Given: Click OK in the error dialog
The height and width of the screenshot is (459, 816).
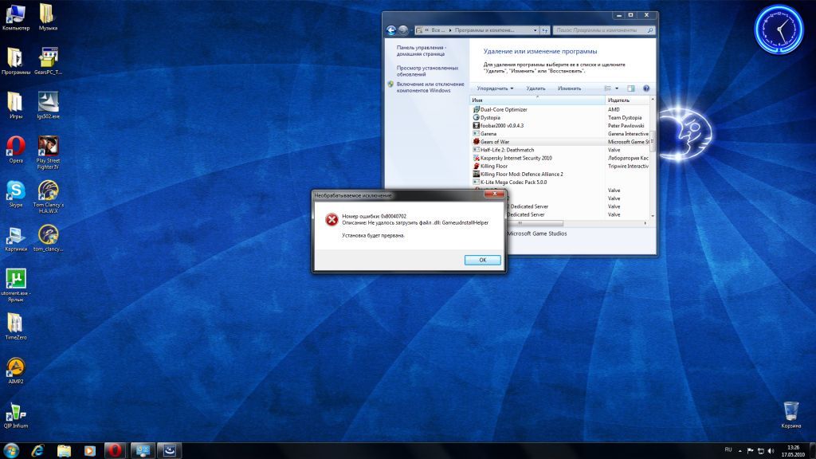Looking at the screenshot, I should [482, 260].
